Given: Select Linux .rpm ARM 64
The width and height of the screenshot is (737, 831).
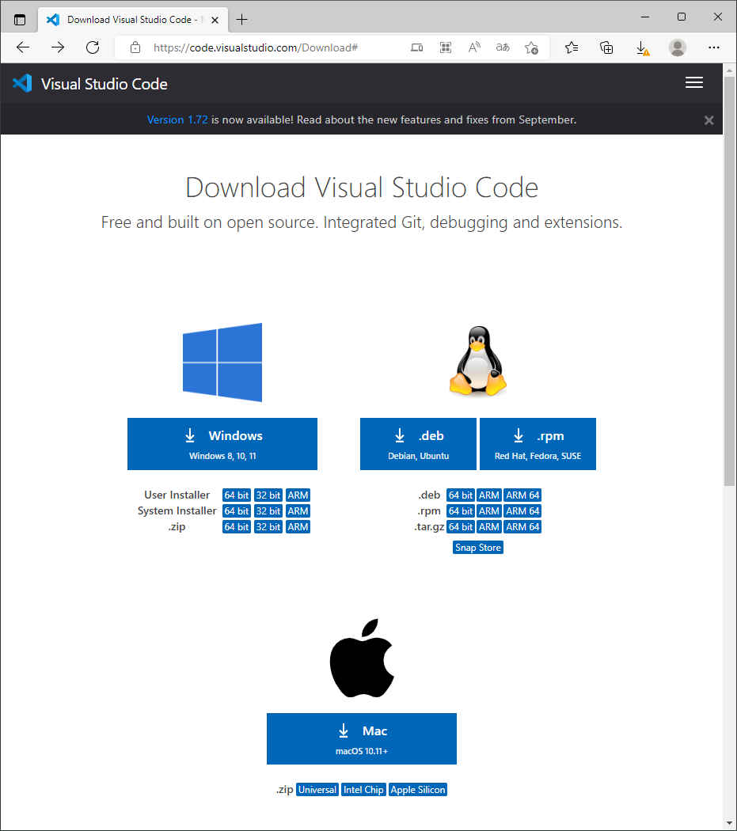Looking at the screenshot, I should (x=522, y=511).
